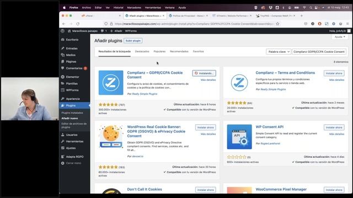Open Usuarios in the sidebar
The width and height of the screenshot is (353, 198).
pos(72,135)
